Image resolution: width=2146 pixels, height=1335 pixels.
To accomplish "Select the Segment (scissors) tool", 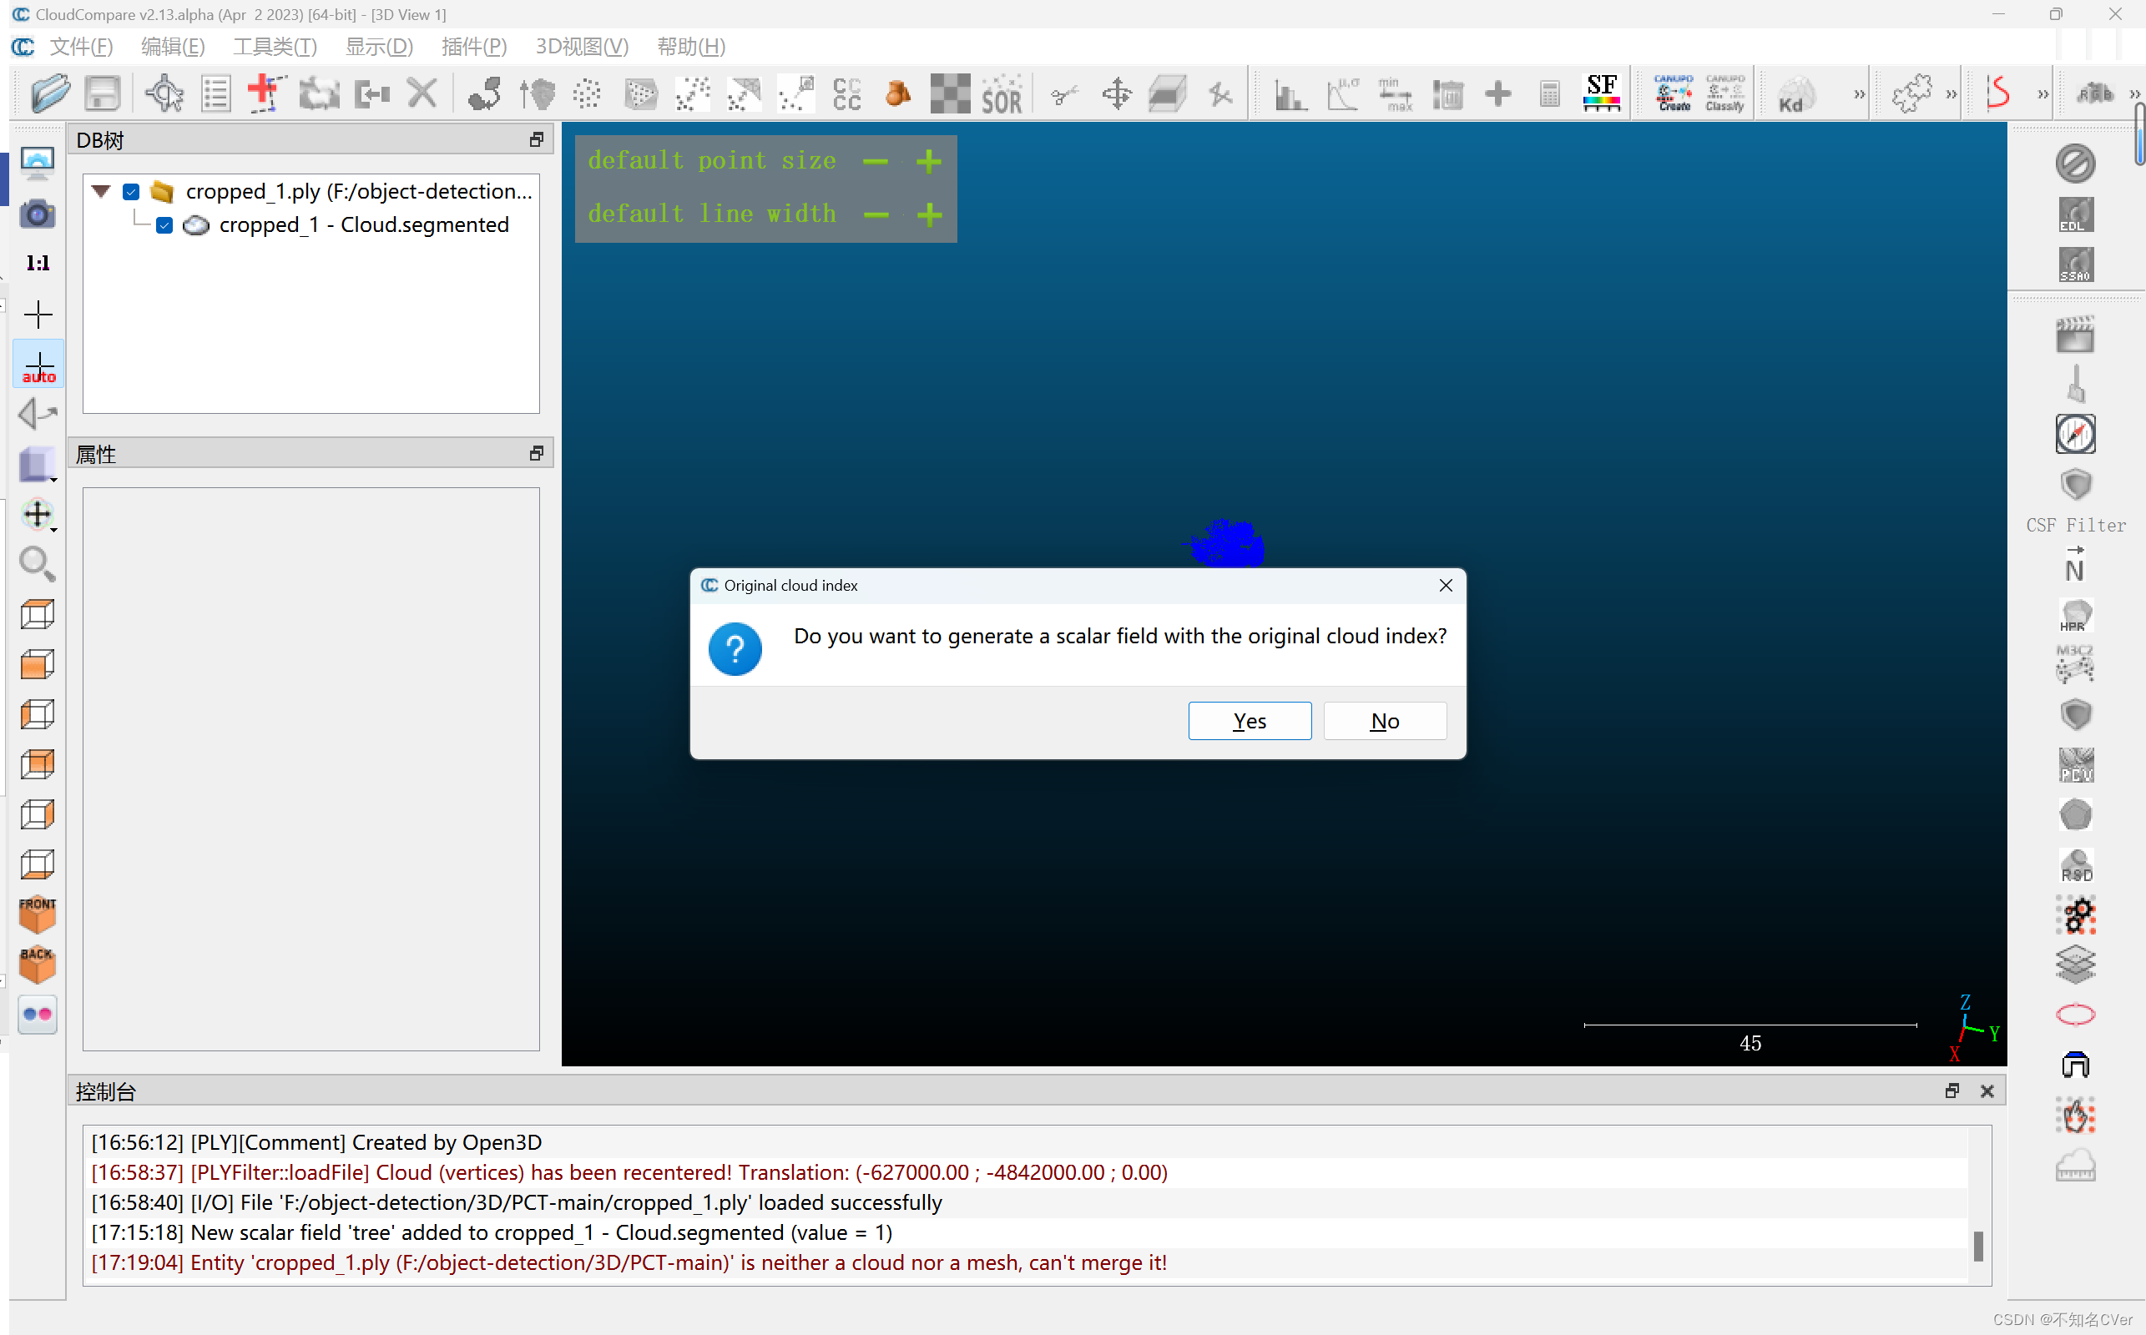I will (1064, 93).
